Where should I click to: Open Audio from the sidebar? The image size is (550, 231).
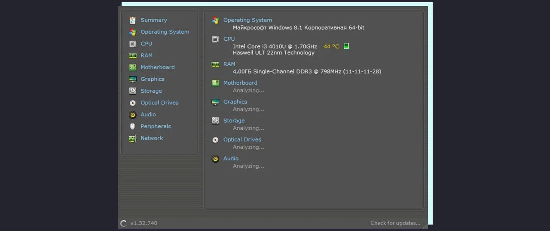pyautogui.click(x=148, y=115)
